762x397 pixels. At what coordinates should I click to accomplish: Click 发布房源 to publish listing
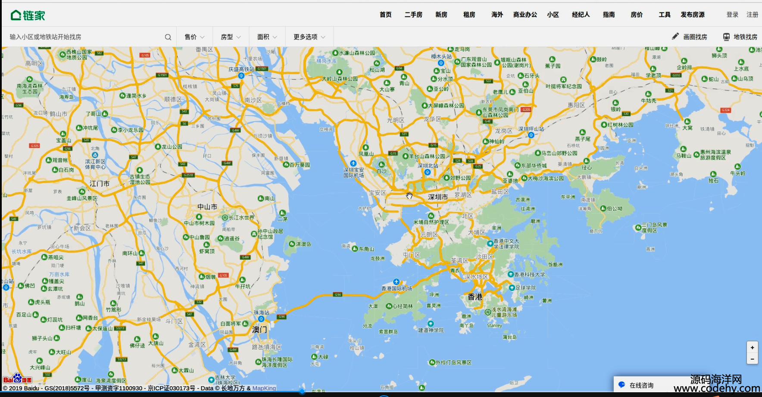pyautogui.click(x=693, y=15)
